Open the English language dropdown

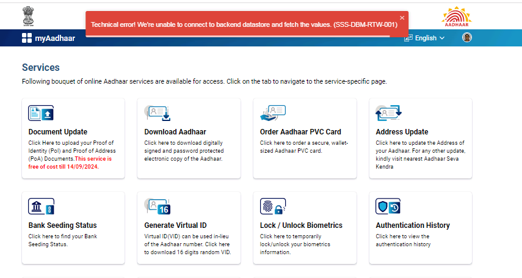click(429, 38)
